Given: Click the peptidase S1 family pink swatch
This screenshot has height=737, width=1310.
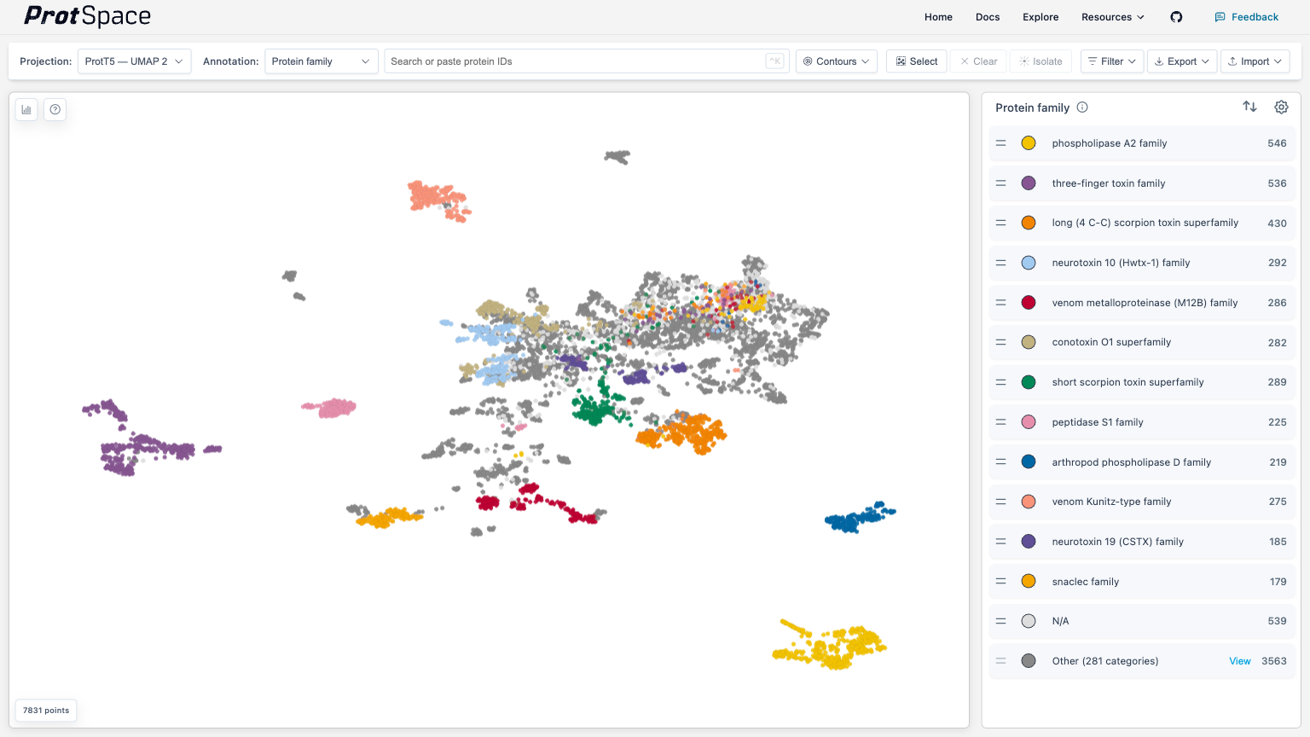Looking at the screenshot, I should 1029,422.
